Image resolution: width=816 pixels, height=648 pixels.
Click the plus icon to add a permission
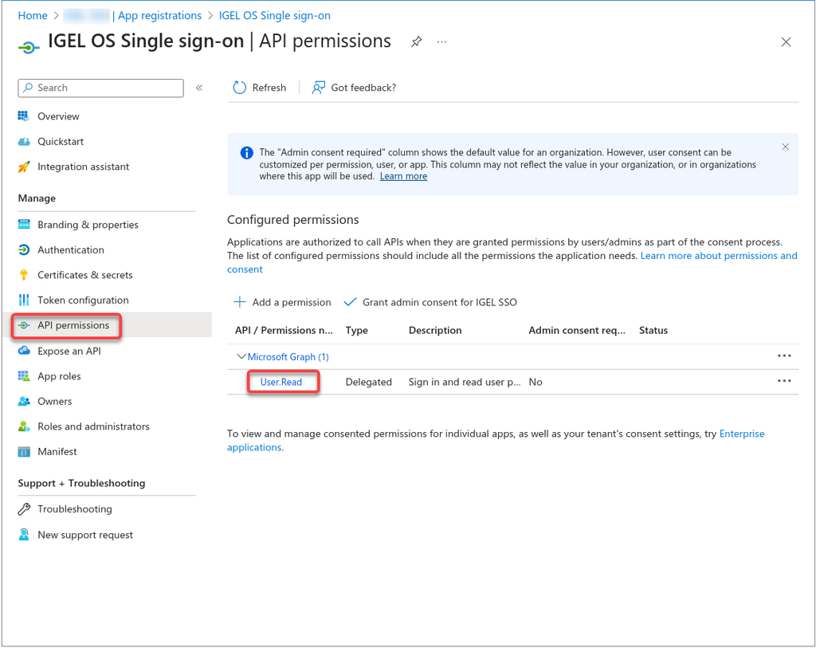click(239, 302)
